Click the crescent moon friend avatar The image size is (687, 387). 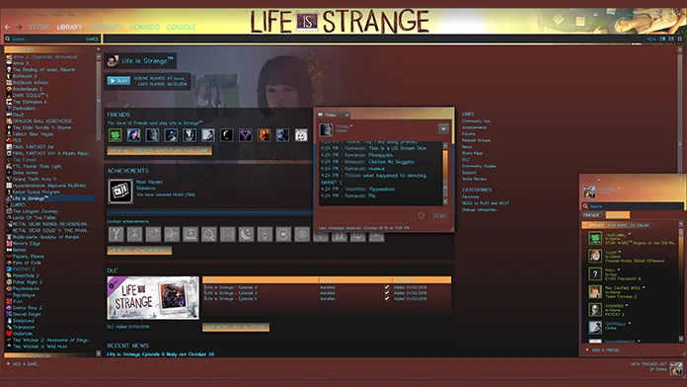coord(226,135)
